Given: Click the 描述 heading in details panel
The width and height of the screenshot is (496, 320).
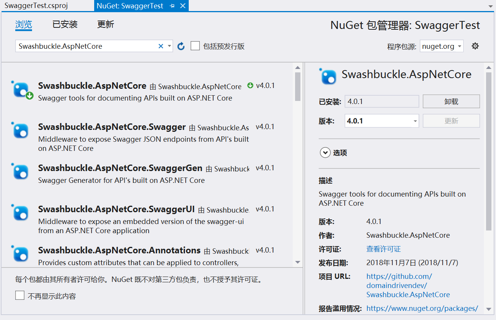Looking at the screenshot, I should [326, 181].
